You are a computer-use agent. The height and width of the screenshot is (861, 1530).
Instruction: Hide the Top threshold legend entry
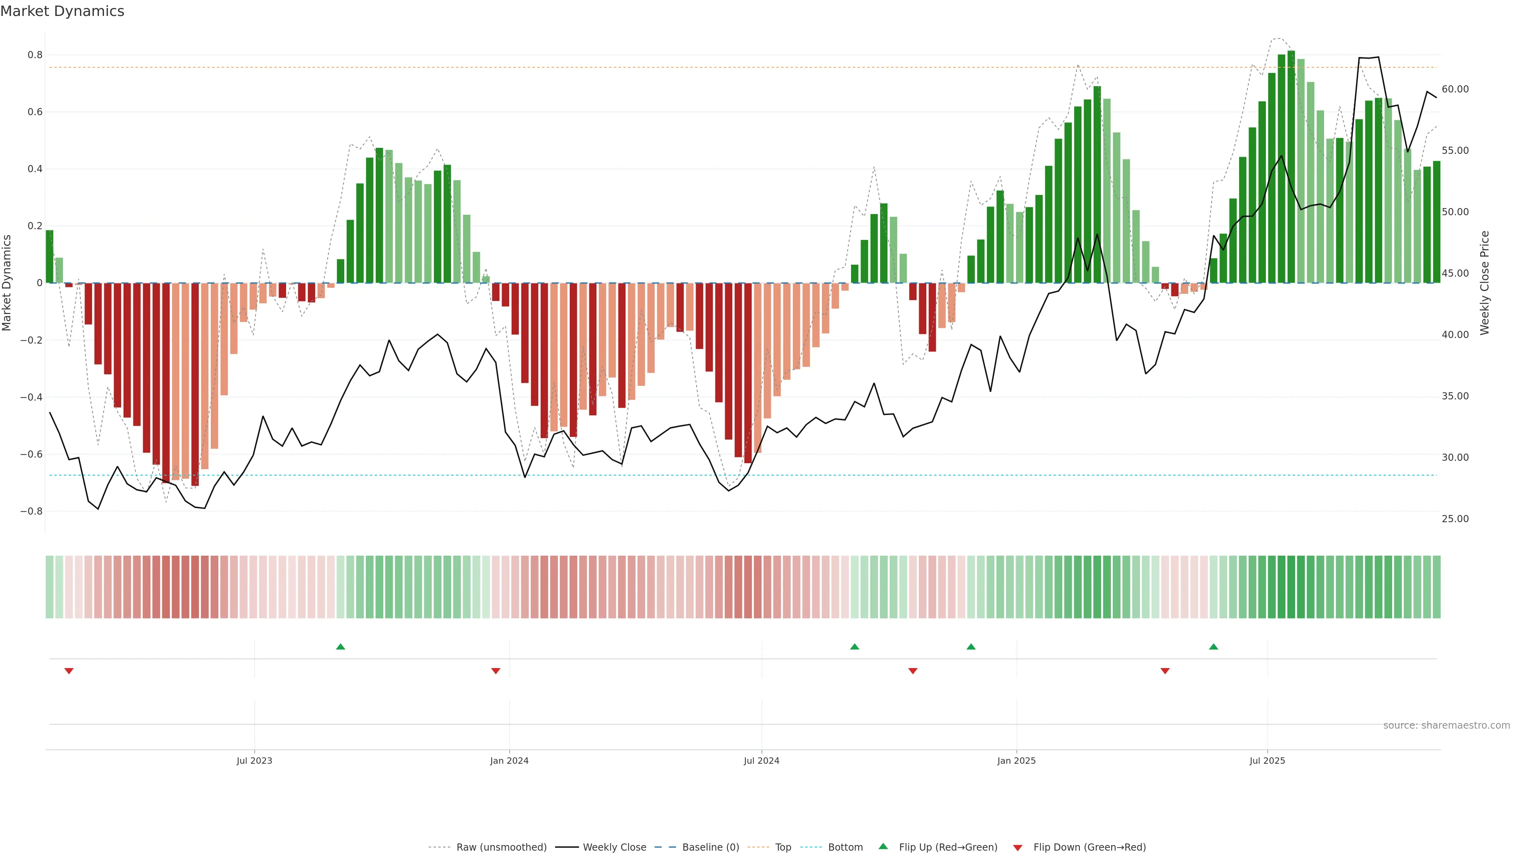tap(783, 847)
